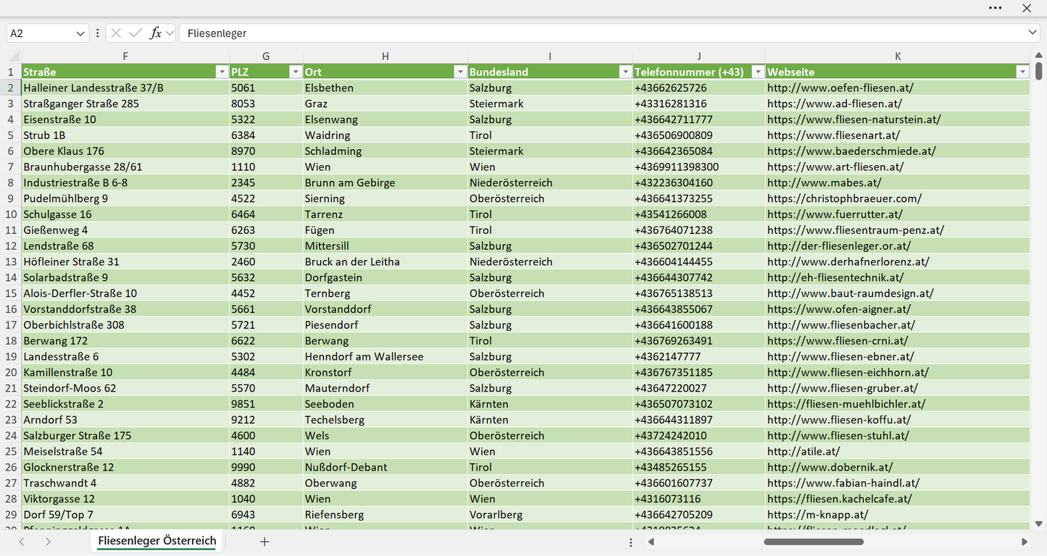Select the Fliesenleger Österreich sheet tab
This screenshot has width=1047, height=556.
(157, 541)
